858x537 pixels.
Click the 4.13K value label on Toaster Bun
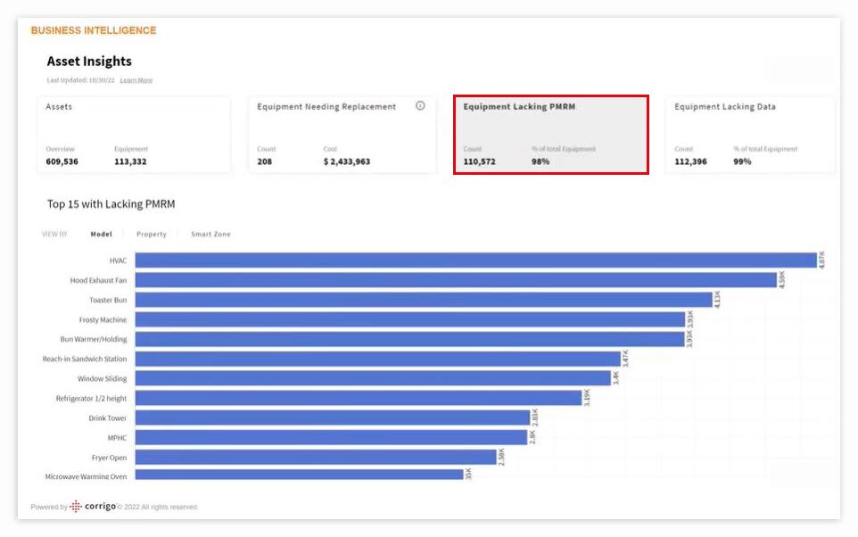[x=717, y=300]
